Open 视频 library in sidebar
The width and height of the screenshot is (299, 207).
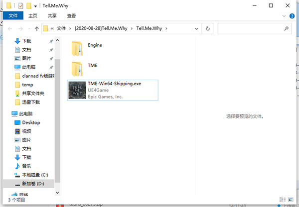click(x=27, y=131)
